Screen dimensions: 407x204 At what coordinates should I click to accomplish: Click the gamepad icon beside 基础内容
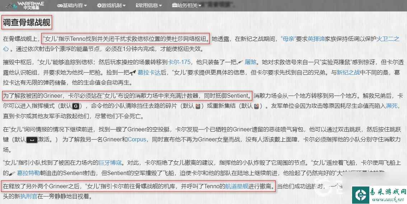pyautogui.click(x=60, y=5)
